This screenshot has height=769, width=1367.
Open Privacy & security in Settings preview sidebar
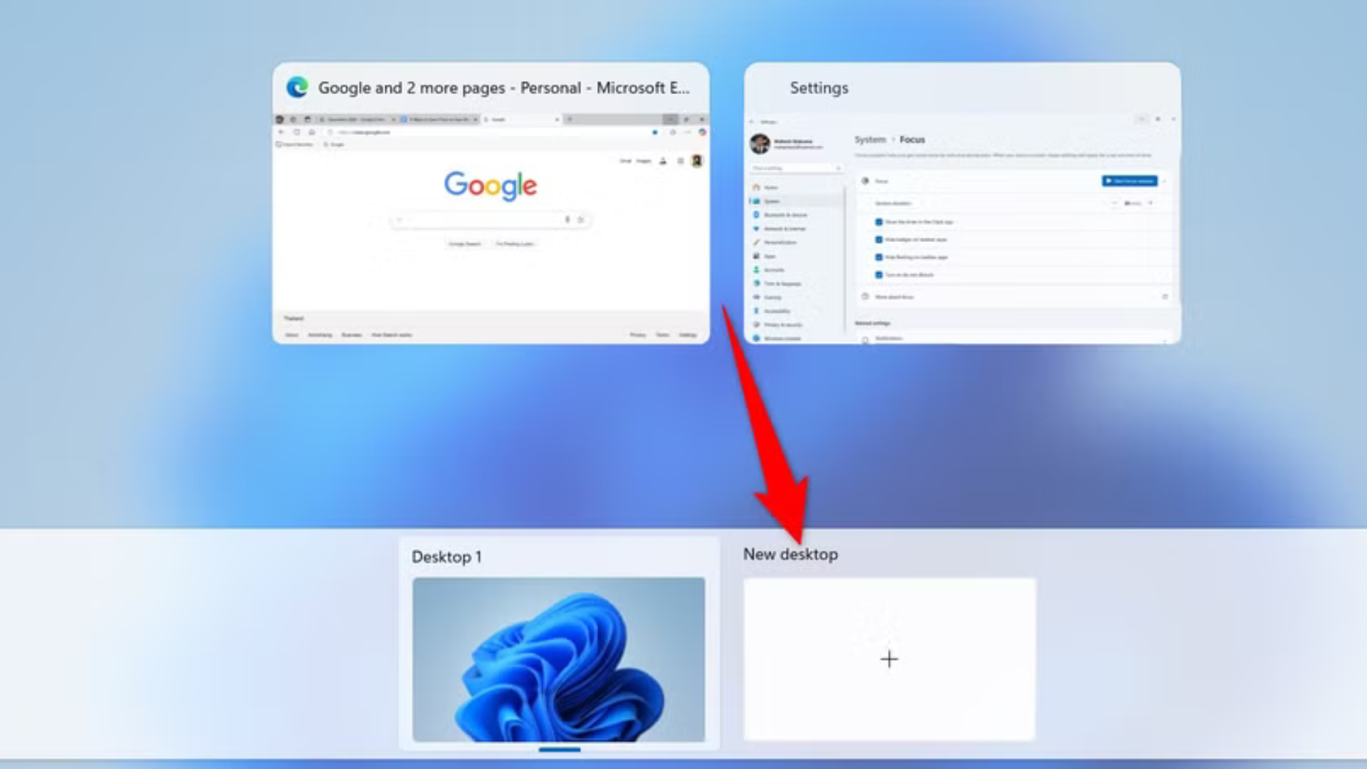tap(796, 325)
